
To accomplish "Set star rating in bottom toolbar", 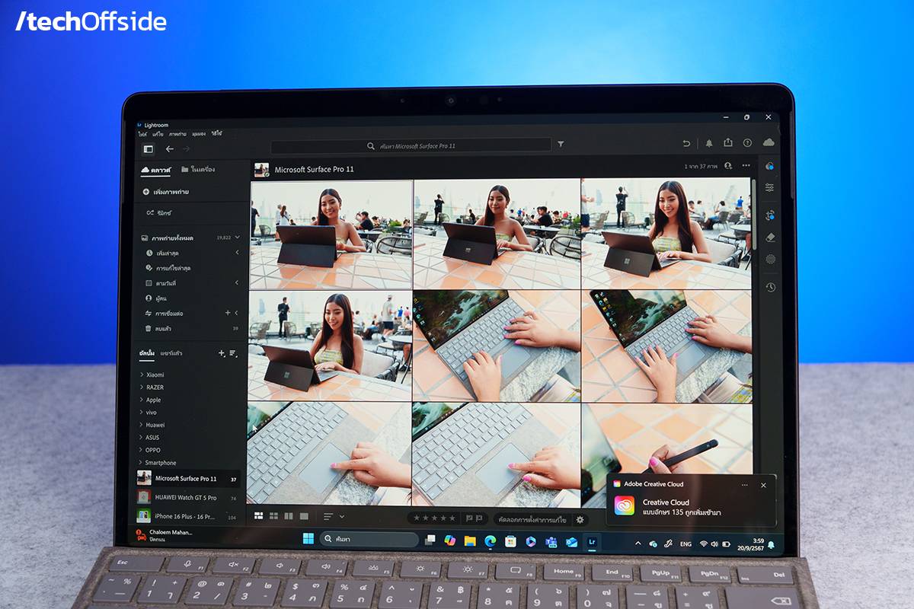I will click(435, 518).
